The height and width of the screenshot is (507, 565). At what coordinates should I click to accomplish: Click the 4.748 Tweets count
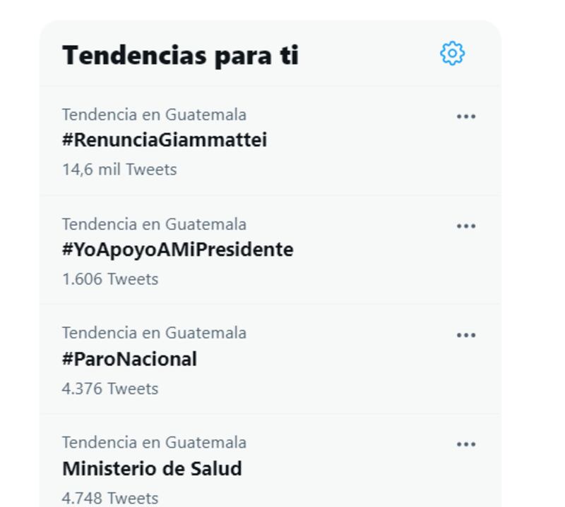tap(110, 499)
